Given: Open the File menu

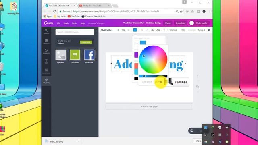Looking at the screenshot, I should (58, 23).
